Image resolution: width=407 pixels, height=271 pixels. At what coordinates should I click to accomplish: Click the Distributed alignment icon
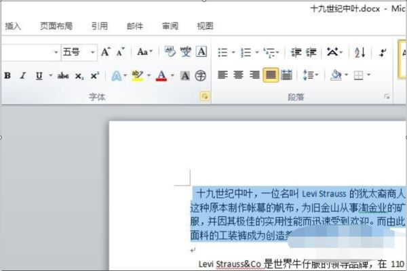[286, 75]
